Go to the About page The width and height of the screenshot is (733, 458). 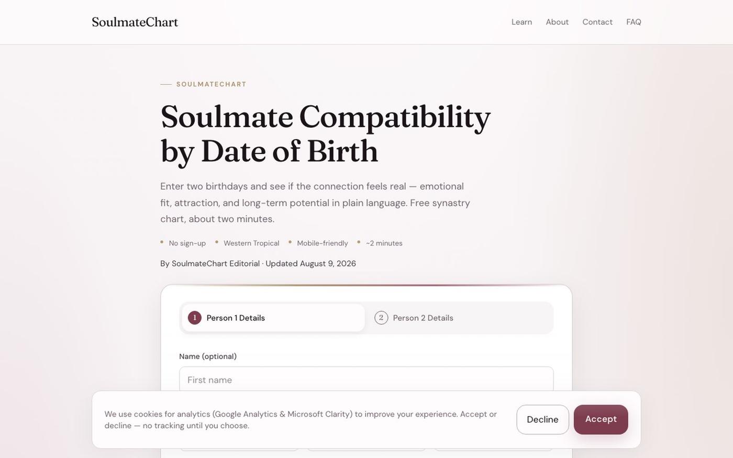click(x=557, y=22)
